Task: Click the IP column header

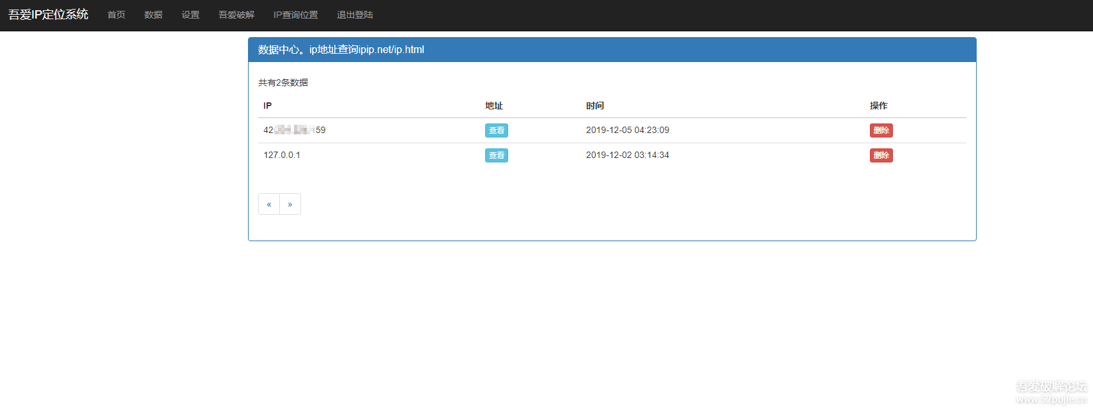Action: point(267,106)
